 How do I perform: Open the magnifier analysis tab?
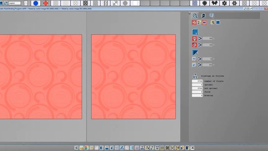click(195, 16)
